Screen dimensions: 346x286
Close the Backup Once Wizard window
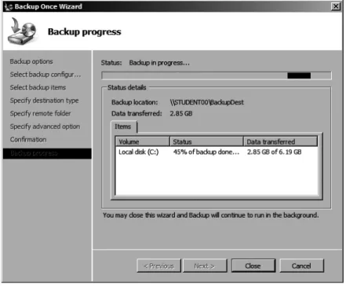tap(336, 6)
